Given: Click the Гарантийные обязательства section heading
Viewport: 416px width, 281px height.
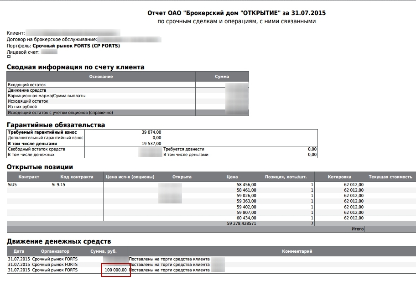Looking at the screenshot, I should coord(56,125).
